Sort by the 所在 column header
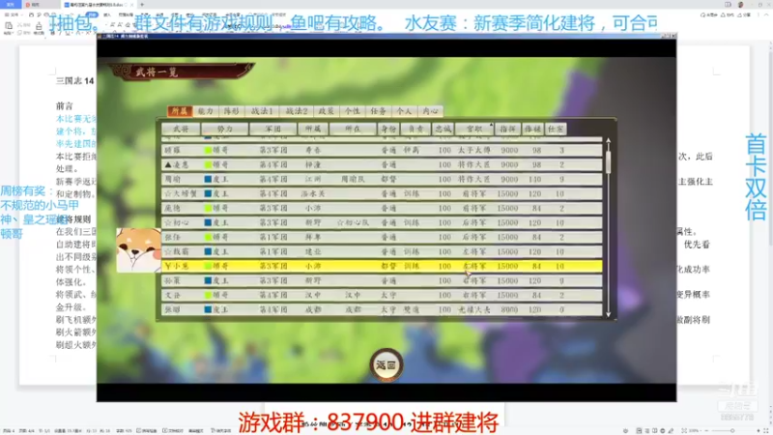Image resolution: width=773 pixels, height=435 pixels. tap(353, 129)
